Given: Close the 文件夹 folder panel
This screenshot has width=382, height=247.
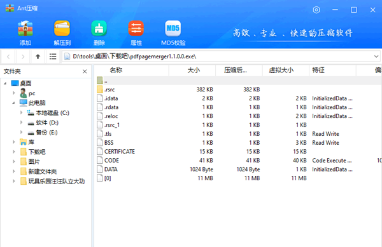Looking at the screenshot, I should pyautogui.click(x=85, y=71).
